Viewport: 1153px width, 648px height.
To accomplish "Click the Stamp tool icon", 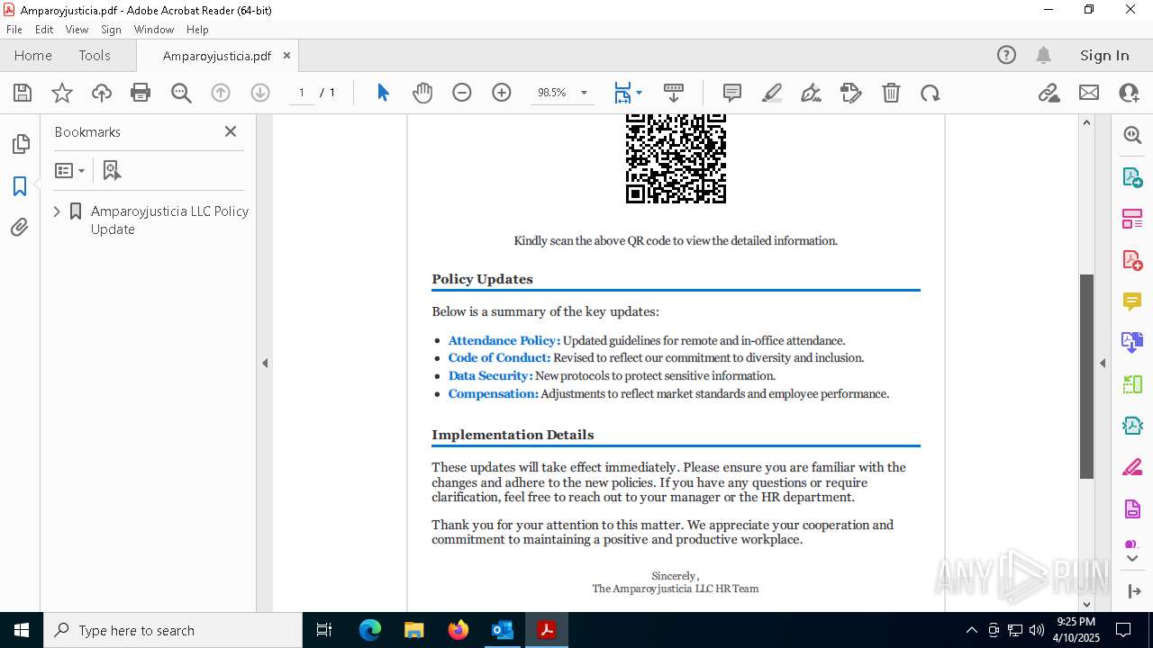I will pos(851,93).
